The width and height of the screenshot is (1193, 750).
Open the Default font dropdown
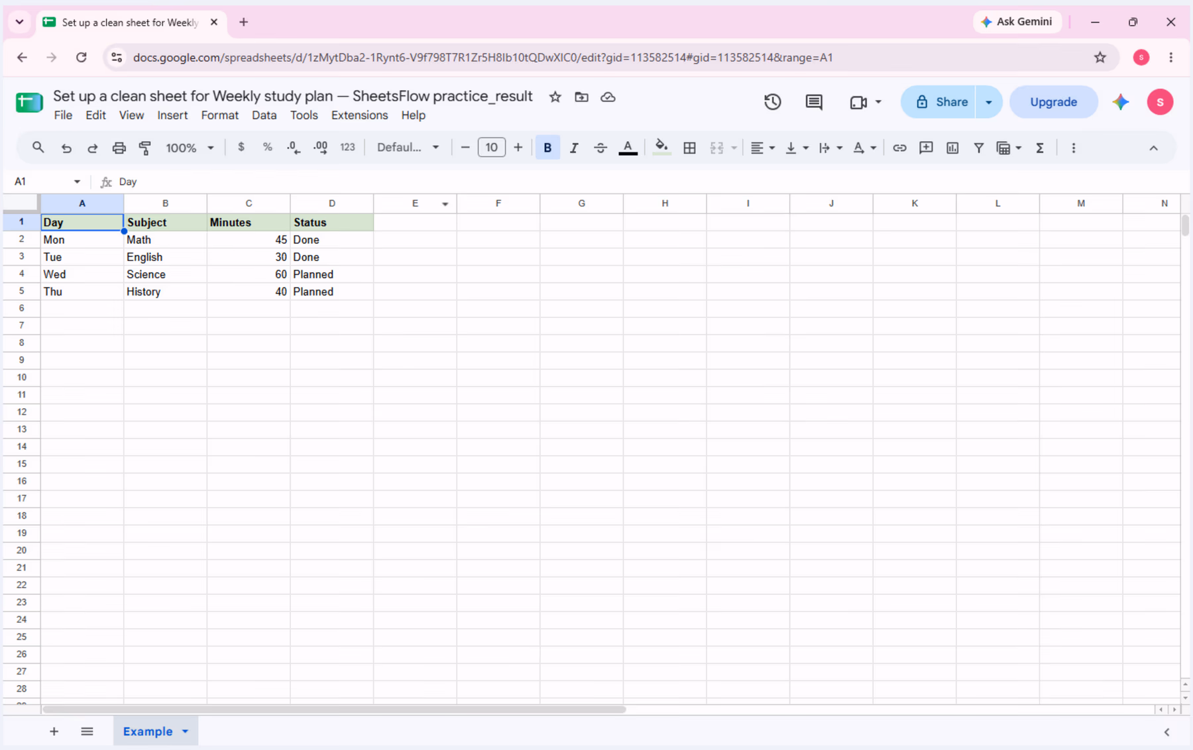pyautogui.click(x=408, y=147)
